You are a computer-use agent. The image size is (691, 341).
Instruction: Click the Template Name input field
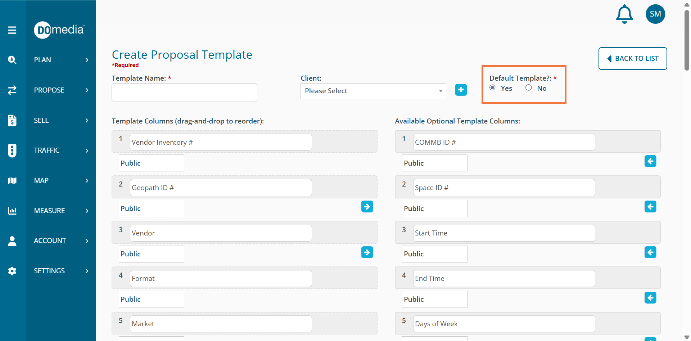tap(184, 93)
